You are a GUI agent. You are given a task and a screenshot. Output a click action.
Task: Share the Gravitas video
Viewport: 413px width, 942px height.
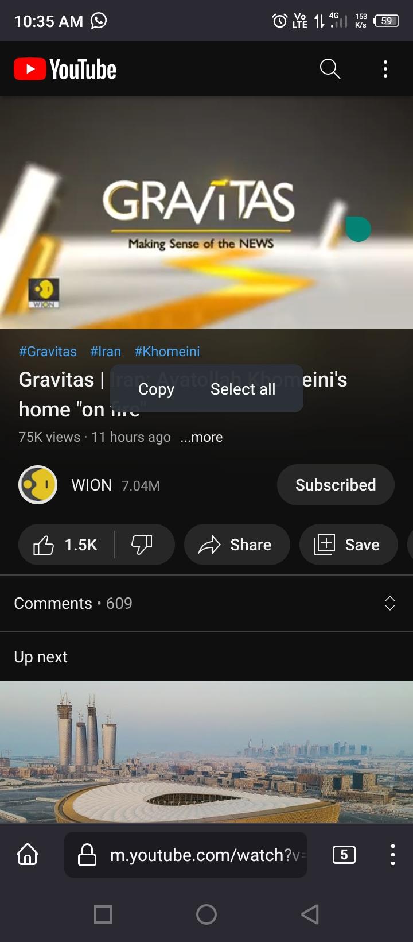(x=237, y=545)
